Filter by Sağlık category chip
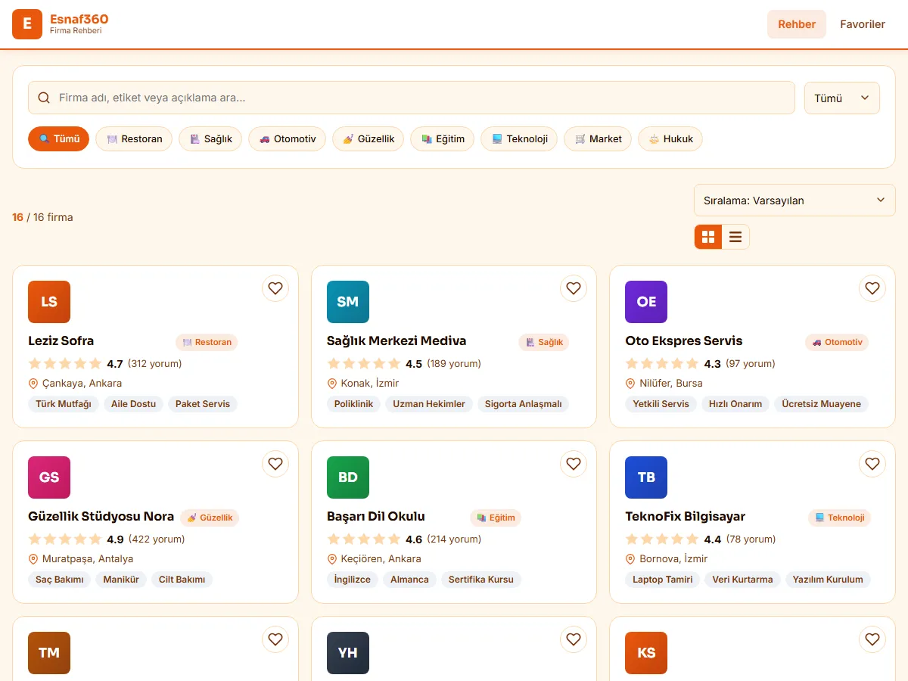Screen dimensions: 908x681 (x=210, y=139)
